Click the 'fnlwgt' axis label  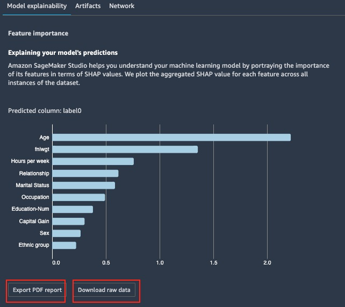[42, 149]
